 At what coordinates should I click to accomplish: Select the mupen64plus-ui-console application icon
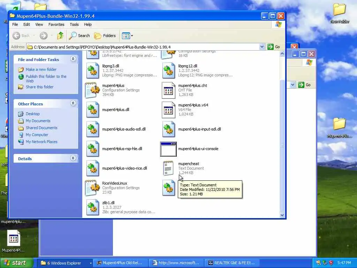(x=168, y=149)
